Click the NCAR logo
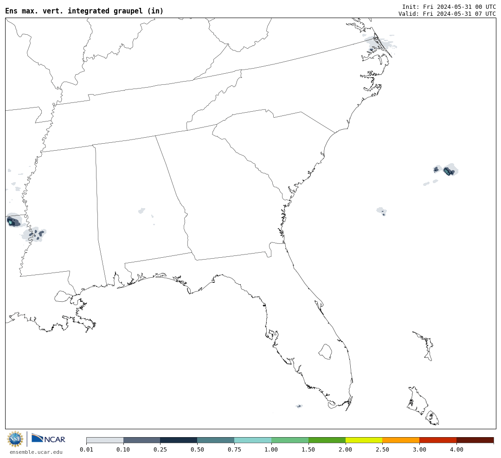This screenshot has height=458, width=501. pos(48,439)
